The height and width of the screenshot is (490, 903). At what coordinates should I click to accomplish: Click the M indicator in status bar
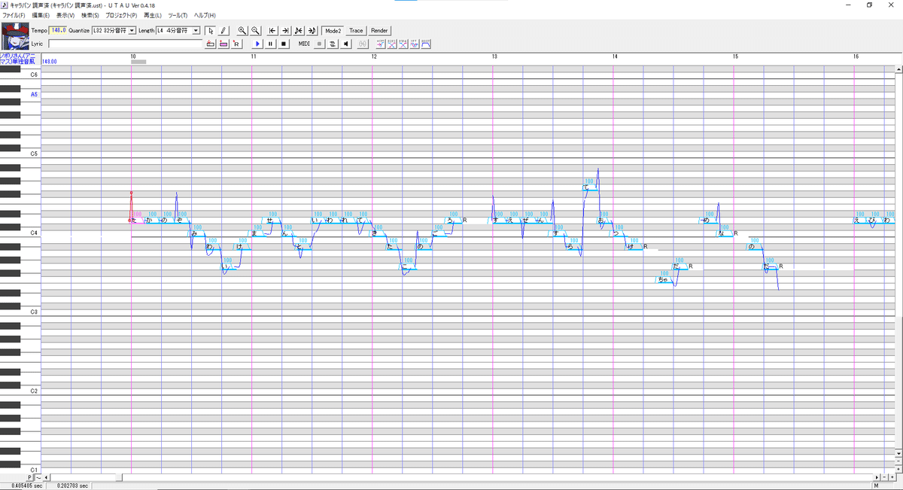[877, 486]
